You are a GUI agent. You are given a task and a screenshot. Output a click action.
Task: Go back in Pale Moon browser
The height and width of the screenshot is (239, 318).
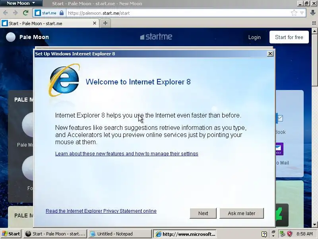click(6, 13)
